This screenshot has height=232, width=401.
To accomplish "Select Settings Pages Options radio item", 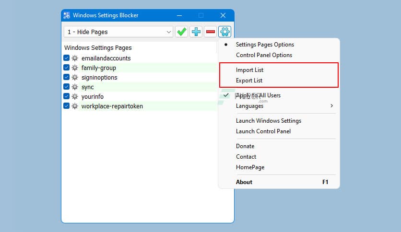I will click(x=279, y=45).
